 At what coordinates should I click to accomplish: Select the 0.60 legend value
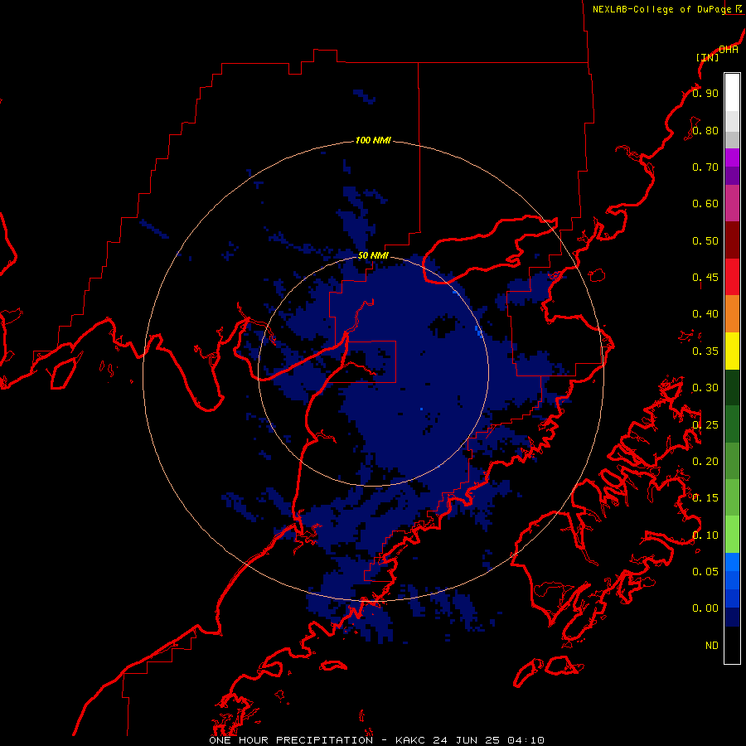(705, 204)
